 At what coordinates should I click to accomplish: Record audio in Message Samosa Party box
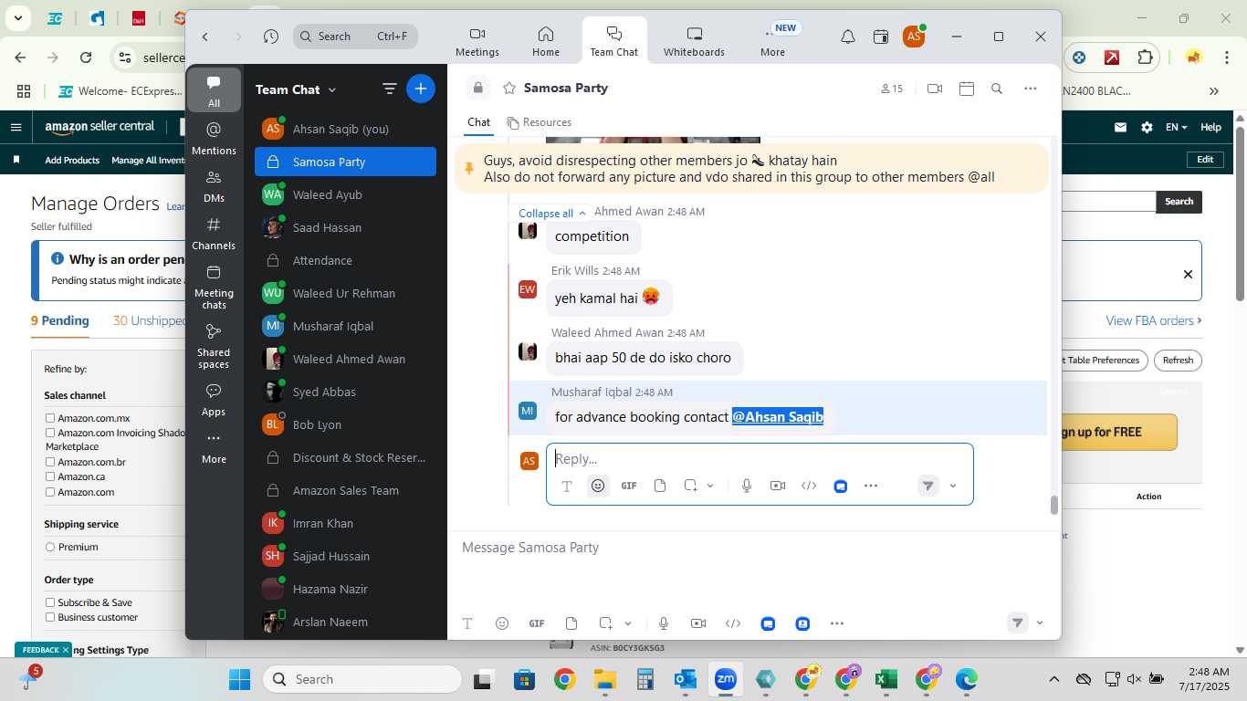pos(664,623)
